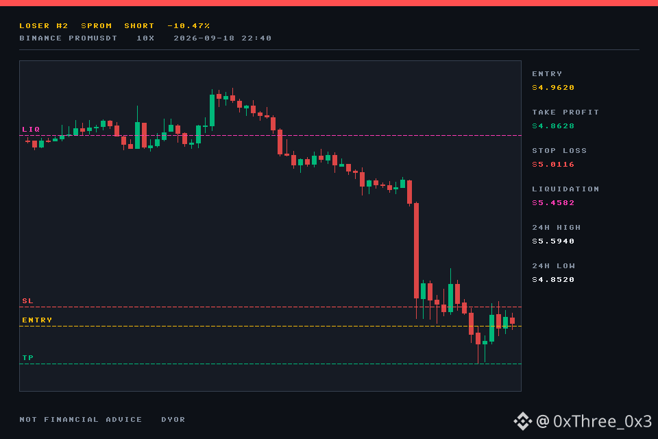Select the ENTRY line label on chart

point(37,320)
